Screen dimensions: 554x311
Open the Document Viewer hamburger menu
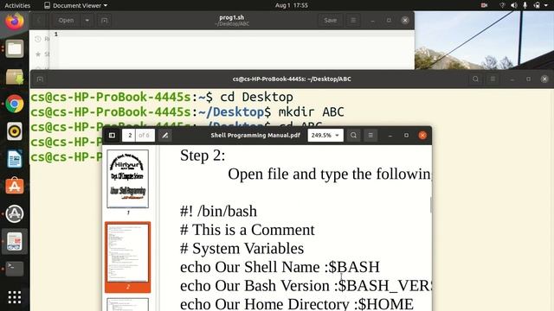pyautogui.click(x=370, y=136)
